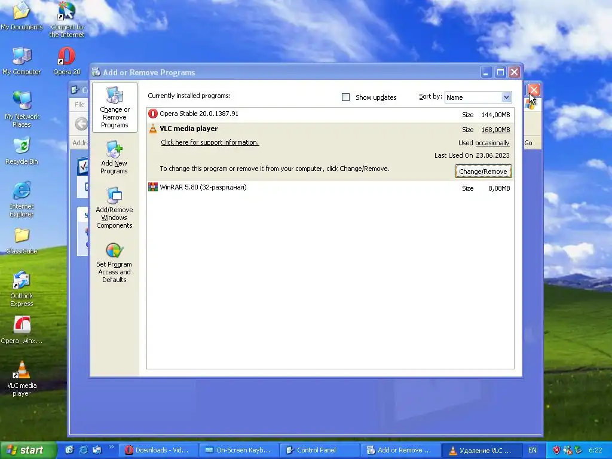Select Opera 20 desktop shortcut

pyautogui.click(x=67, y=62)
